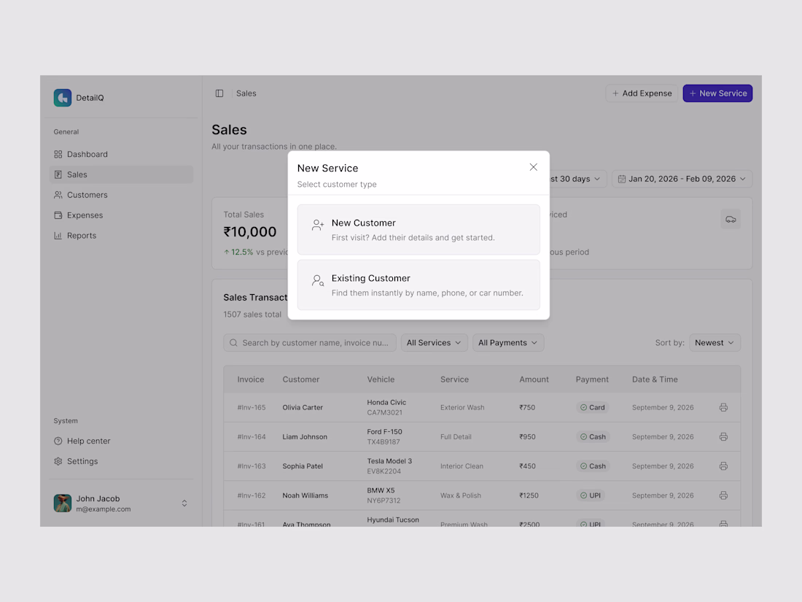Screen dimensions: 802x602
Task: Click the UPI badge for Noah Williams
Action: [591, 495]
